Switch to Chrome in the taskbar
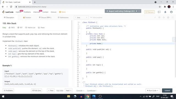The height and width of the screenshot is (99, 176). tap(88, 97)
